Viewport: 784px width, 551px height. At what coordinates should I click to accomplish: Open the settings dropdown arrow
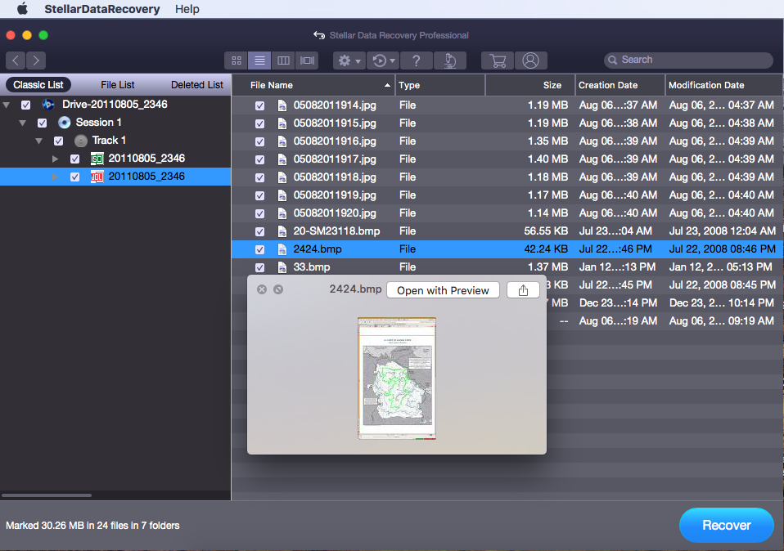[x=358, y=61]
